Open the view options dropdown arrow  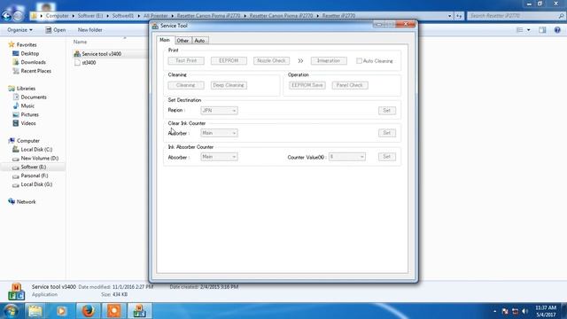click(x=528, y=30)
